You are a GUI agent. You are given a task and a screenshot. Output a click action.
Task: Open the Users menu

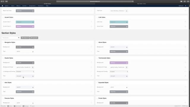13,6
